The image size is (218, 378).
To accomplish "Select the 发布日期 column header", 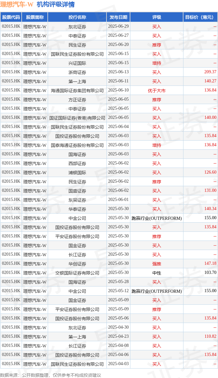I will click(x=118, y=17).
